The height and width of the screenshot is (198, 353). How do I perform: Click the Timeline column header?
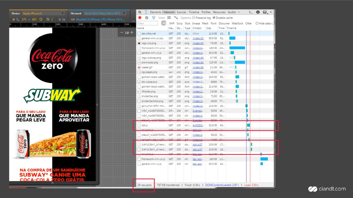[x=250, y=28]
